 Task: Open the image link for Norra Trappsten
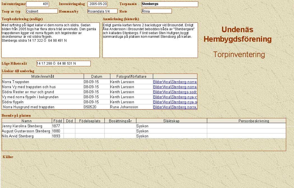point(175,82)
